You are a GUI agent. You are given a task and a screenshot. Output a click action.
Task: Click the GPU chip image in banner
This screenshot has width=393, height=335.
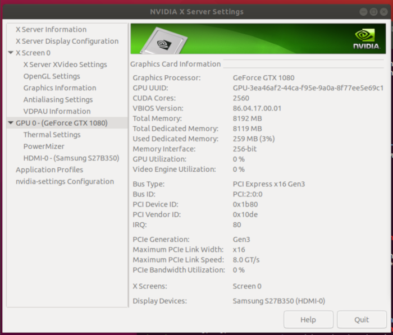(164, 40)
